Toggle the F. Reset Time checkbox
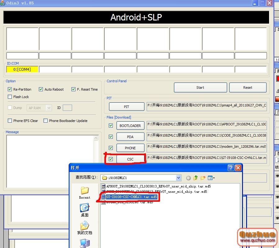279x248 pixels. 73,89
